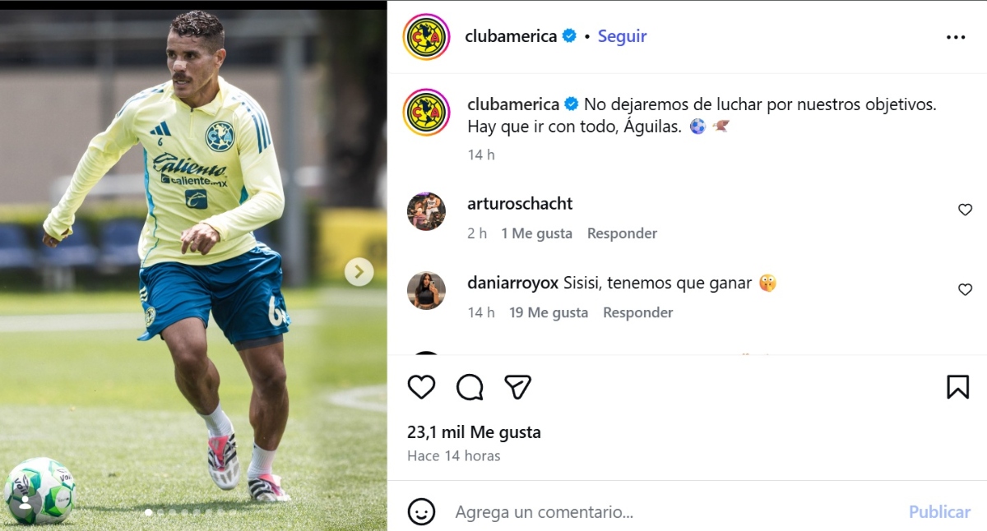View arturoschacht's profile avatar
The width and height of the screenshot is (987, 531).
pyautogui.click(x=426, y=211)
